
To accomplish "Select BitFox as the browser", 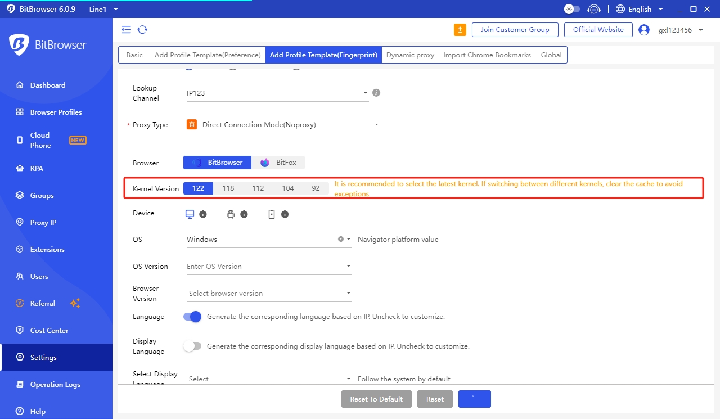I will (278, 163).
